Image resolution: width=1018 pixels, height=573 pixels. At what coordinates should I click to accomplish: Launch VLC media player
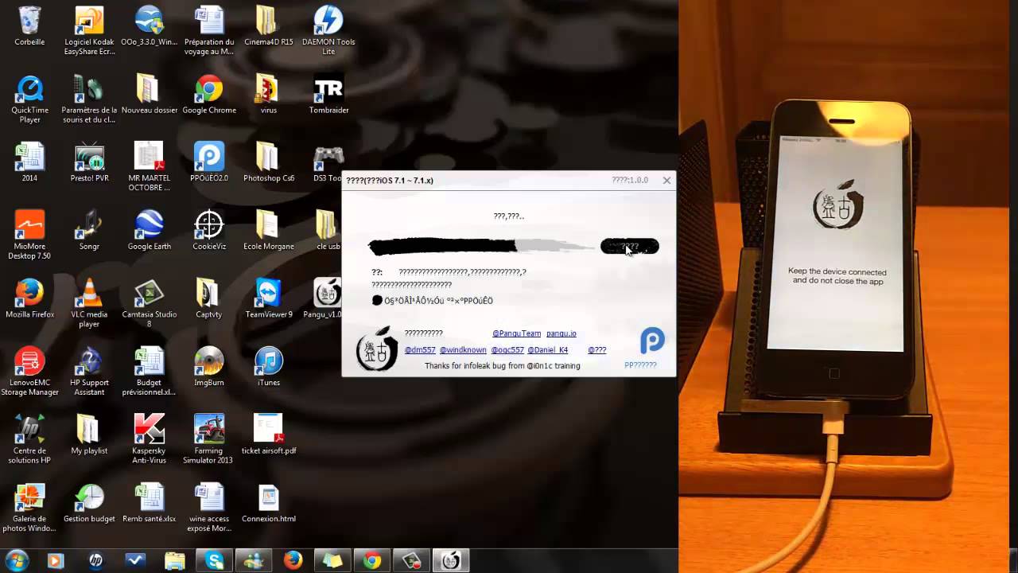tap(89, 303)
